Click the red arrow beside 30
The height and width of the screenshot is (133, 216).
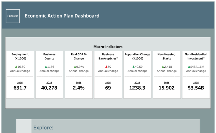106,67
